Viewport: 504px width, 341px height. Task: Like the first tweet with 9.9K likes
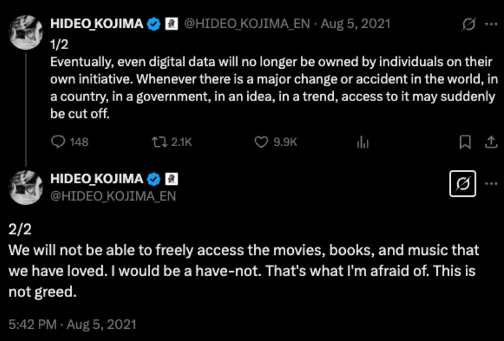coord(276,142)
